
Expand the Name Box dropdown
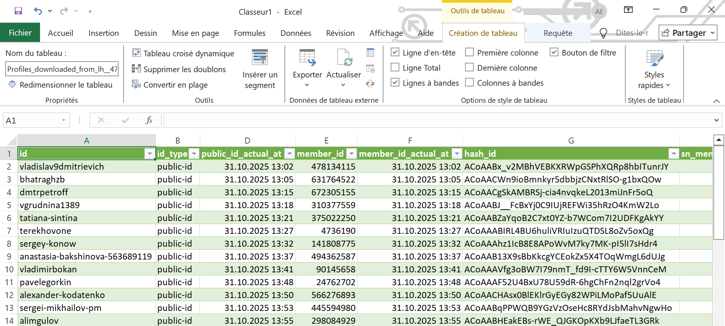click(x=63, y=121)
